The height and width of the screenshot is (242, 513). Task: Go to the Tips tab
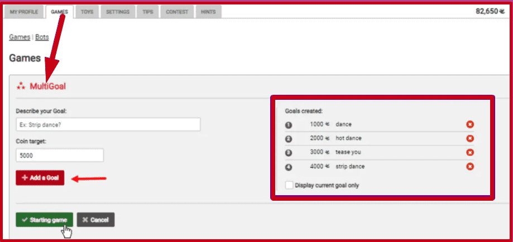[147, 12]
